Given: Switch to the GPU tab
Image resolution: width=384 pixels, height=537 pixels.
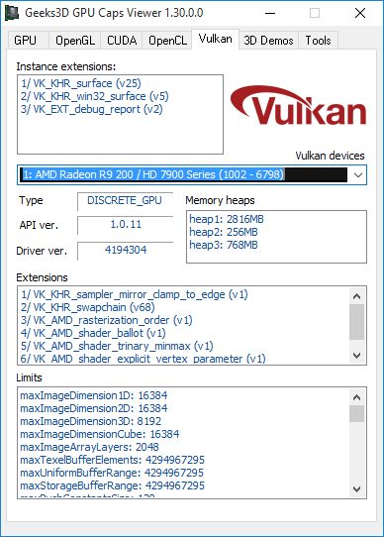Looking at the screenshot, I should [28, 41].
